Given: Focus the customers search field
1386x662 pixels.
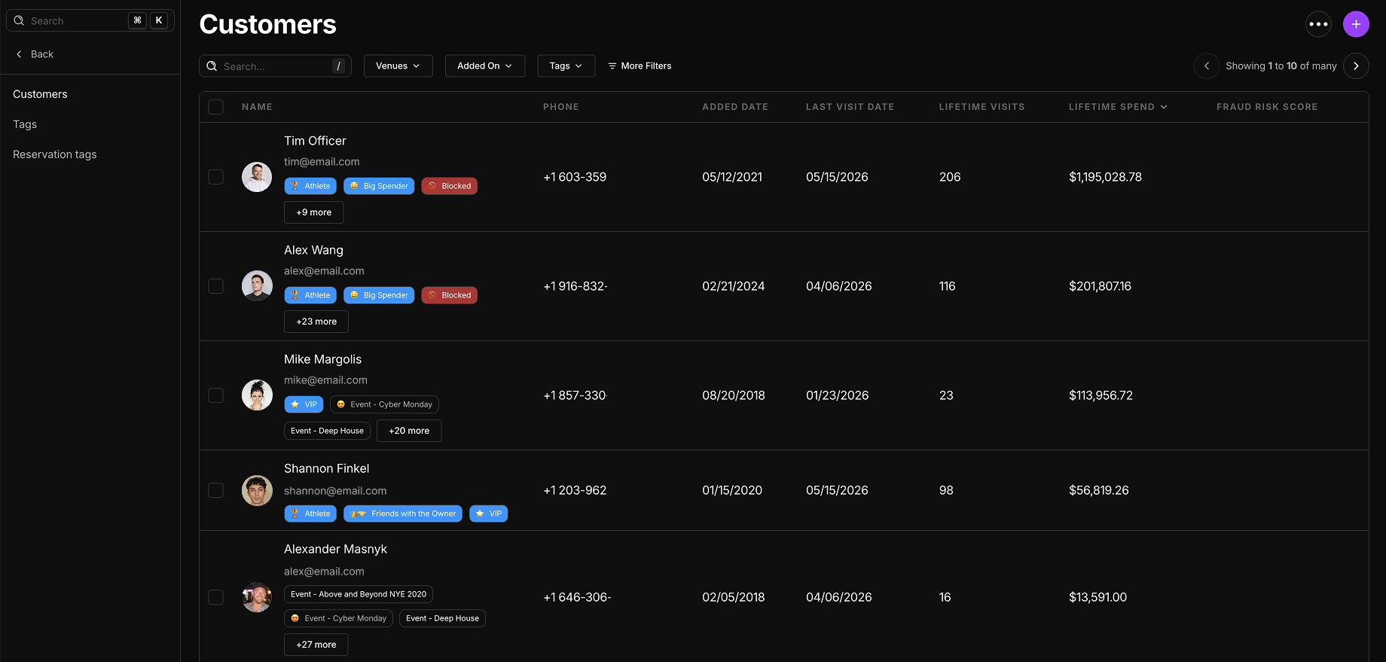Looking at the screenshot, I should point(275,66).
